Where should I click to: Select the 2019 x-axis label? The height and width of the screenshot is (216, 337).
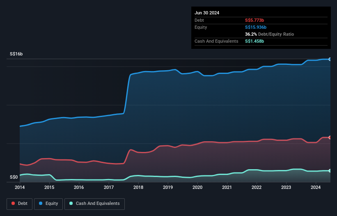coord(168,187)
